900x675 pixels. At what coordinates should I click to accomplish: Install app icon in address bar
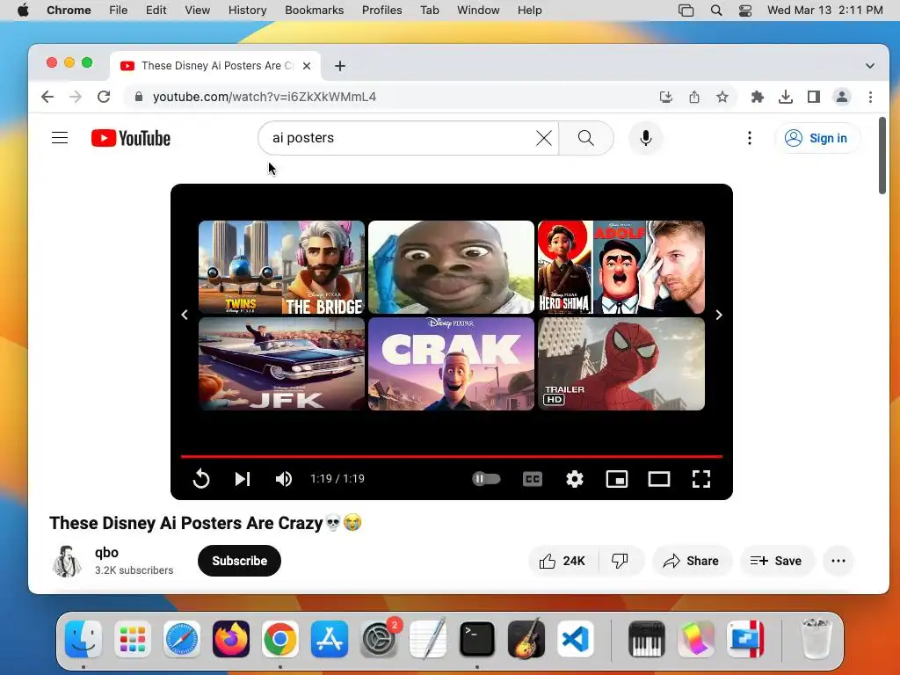[x=666, y=97]
